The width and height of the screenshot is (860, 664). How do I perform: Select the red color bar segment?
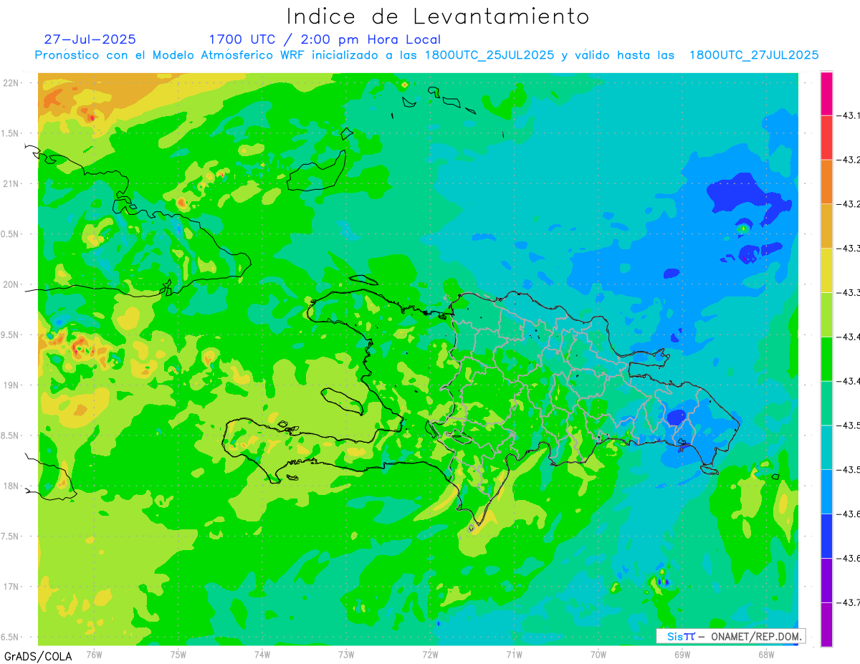pyautogui.click(x=826, y=138)
